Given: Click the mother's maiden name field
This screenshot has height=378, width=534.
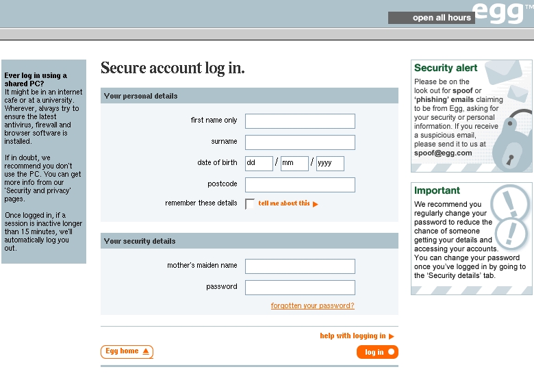Looking at the screenshot, I should (x=300, y=266).
